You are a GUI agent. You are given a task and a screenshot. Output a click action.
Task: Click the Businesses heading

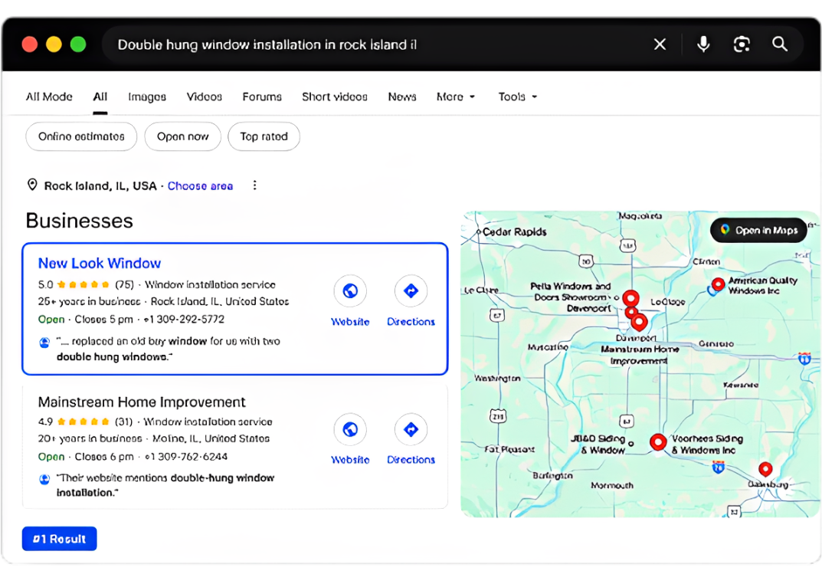click(79, 221)
